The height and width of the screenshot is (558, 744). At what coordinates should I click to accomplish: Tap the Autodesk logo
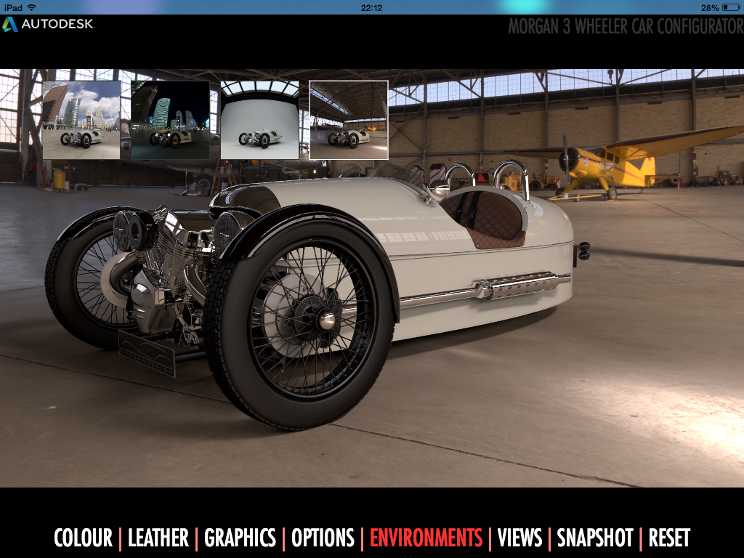coord(48,24)
